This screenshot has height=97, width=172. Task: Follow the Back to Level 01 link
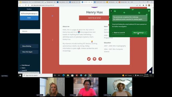[118, 33]
